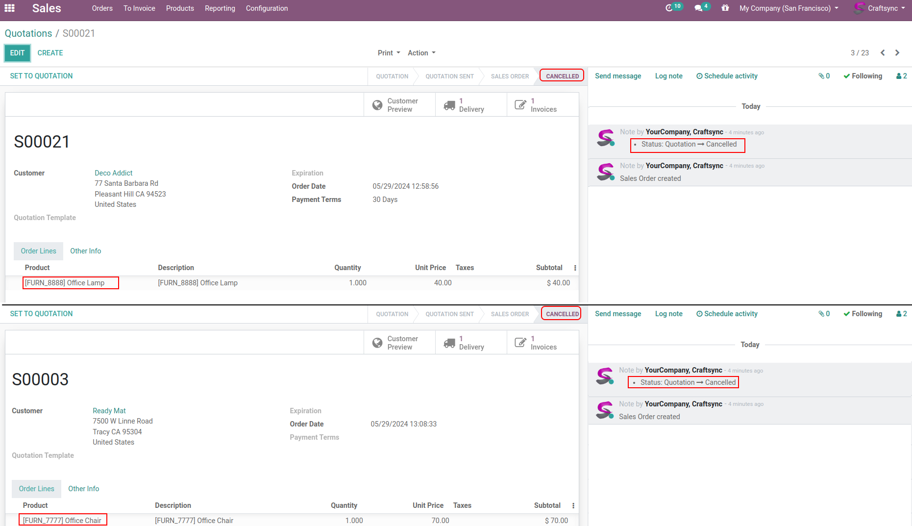Viewport: 912px width, 526px height.
Task: Open company switcher My Company (San Francisco)
Action: point(789,8)
